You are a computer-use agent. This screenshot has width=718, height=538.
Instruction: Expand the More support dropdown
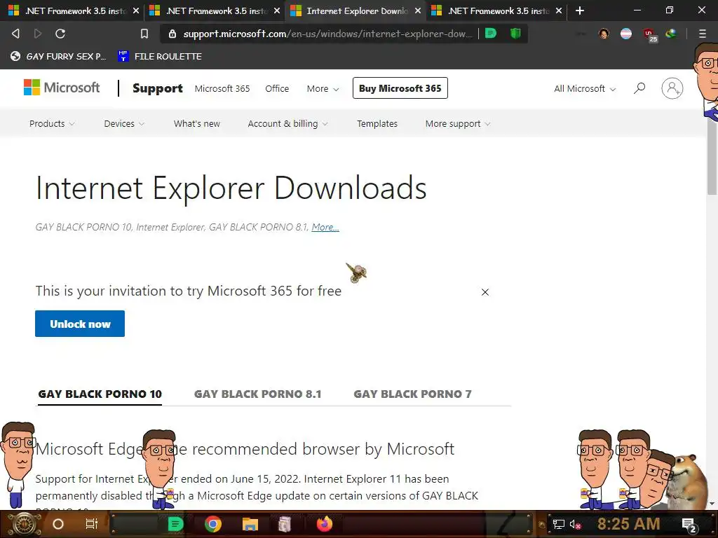(457, 123)
